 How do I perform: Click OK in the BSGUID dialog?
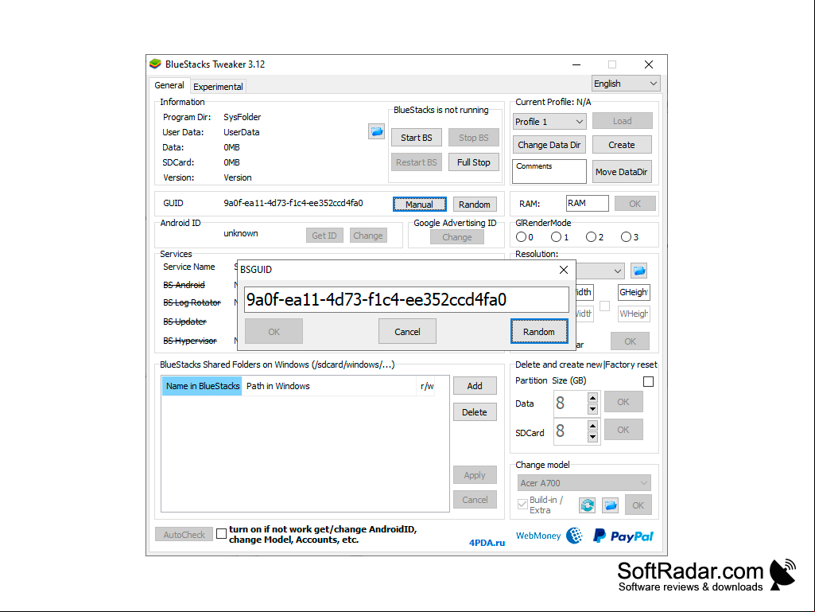tap(274, 332)
